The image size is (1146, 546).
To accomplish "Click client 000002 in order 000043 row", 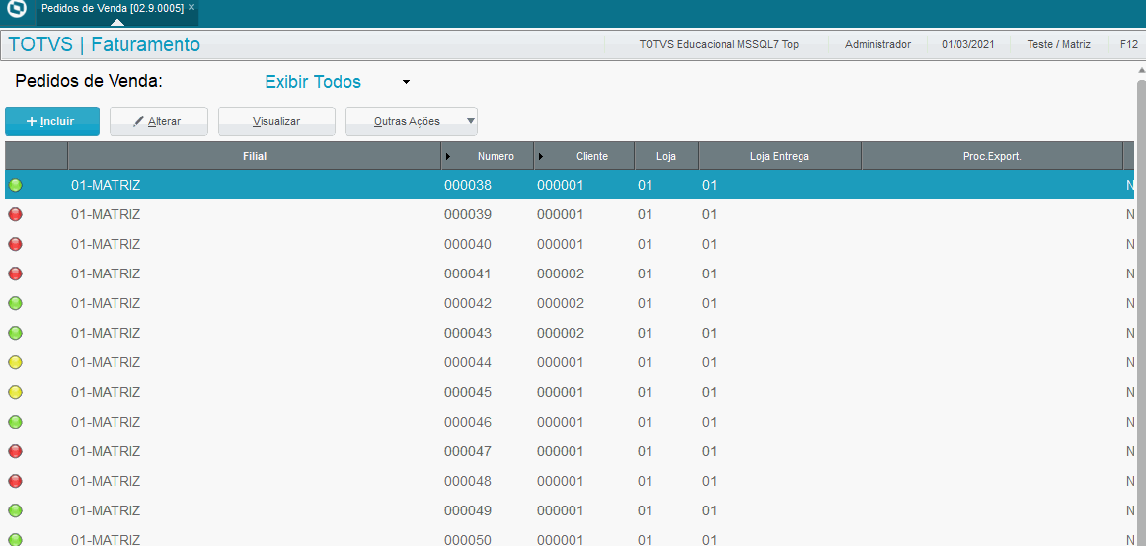I will [561, 334].
